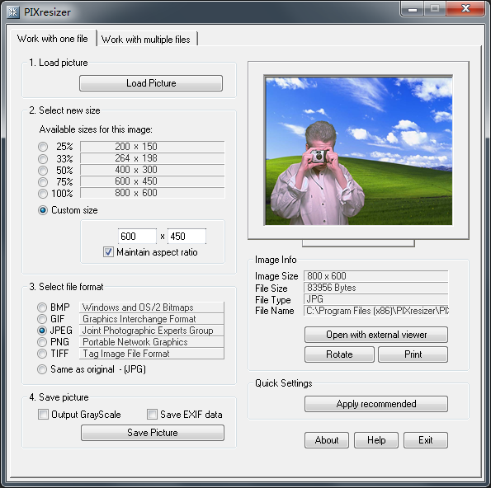Select the Work with one file tab
The height and width of the screenshot is (488, 491).
(53, 39)
